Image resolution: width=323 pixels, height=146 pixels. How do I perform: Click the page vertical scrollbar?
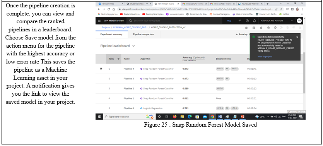(304, 72)
